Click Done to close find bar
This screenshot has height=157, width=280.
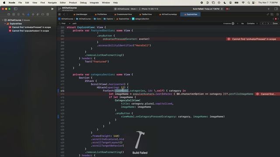tap(275, 24)
